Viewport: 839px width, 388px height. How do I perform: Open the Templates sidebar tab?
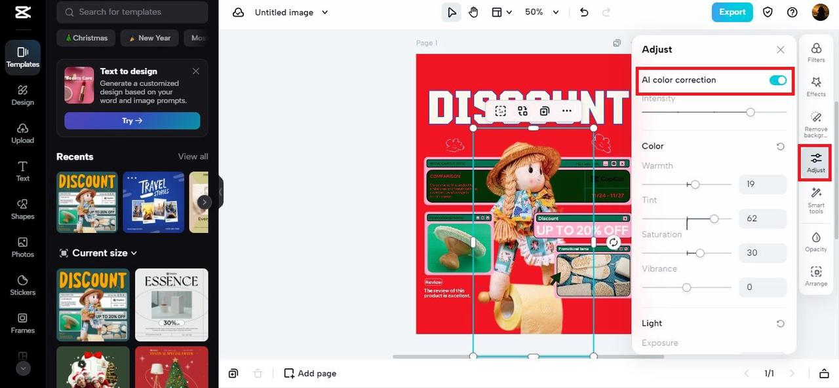[23, 57]
